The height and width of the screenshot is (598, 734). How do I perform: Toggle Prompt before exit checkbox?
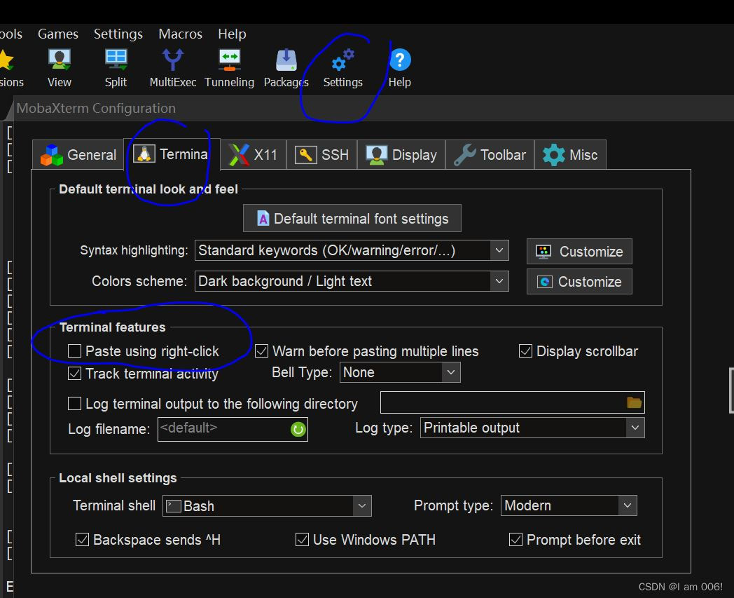pos(515,539)
